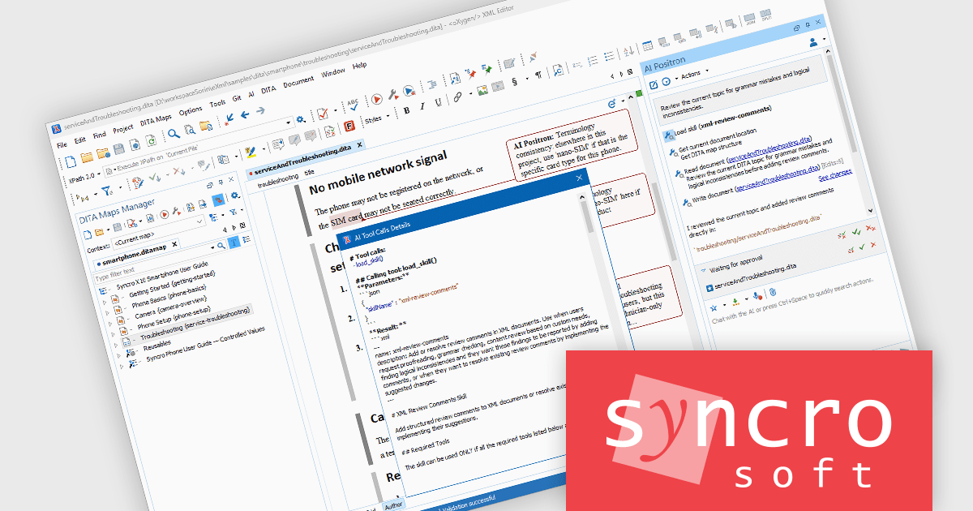Viewport: 973px width, 511px height.
Task: Click the Validate checkmark icon
Action: [324, 114]
